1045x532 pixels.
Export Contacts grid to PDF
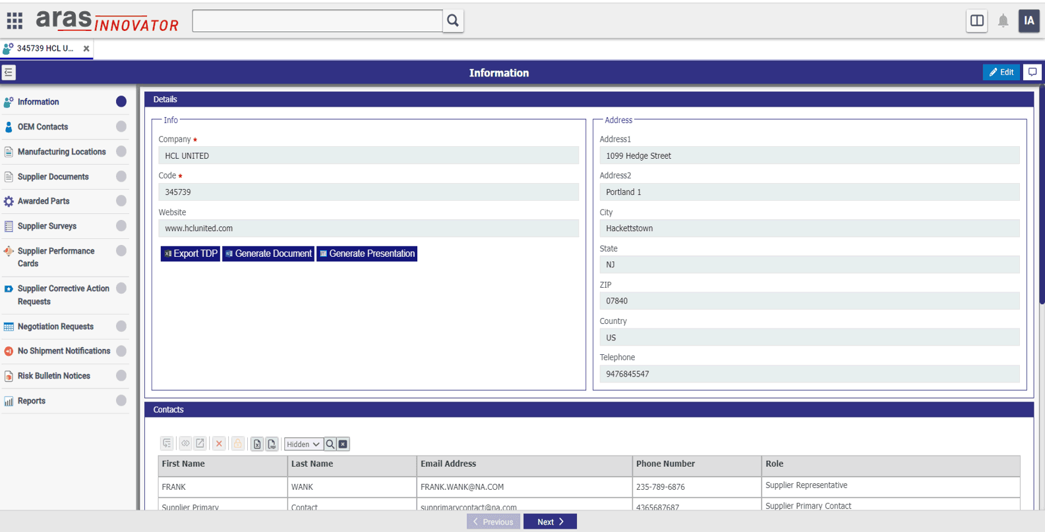(x=272, y=444)
